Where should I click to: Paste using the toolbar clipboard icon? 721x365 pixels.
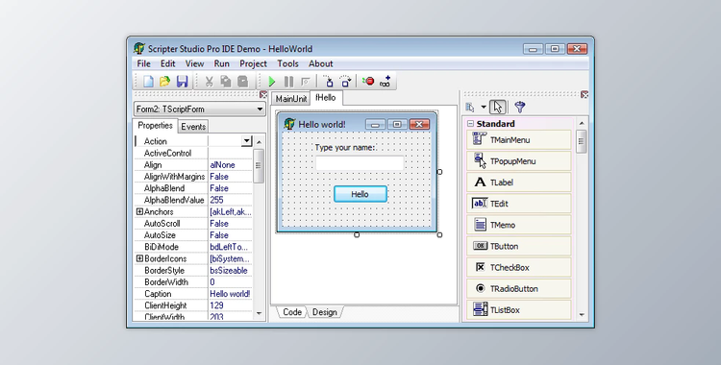pos(243,82)
